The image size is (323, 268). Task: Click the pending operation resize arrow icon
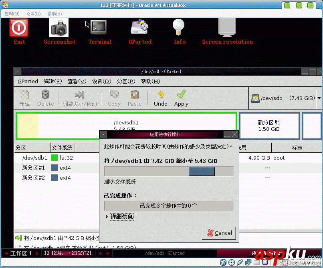pos(18,238)
